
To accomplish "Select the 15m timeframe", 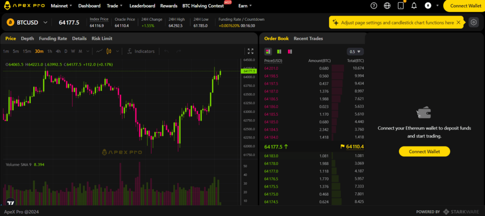I will 27,51.
